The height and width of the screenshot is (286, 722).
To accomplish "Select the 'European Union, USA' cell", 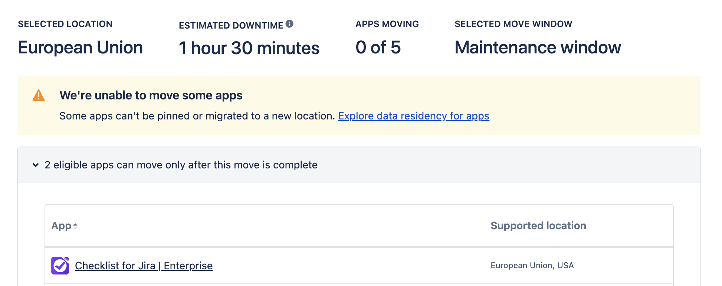I will 532,266.
